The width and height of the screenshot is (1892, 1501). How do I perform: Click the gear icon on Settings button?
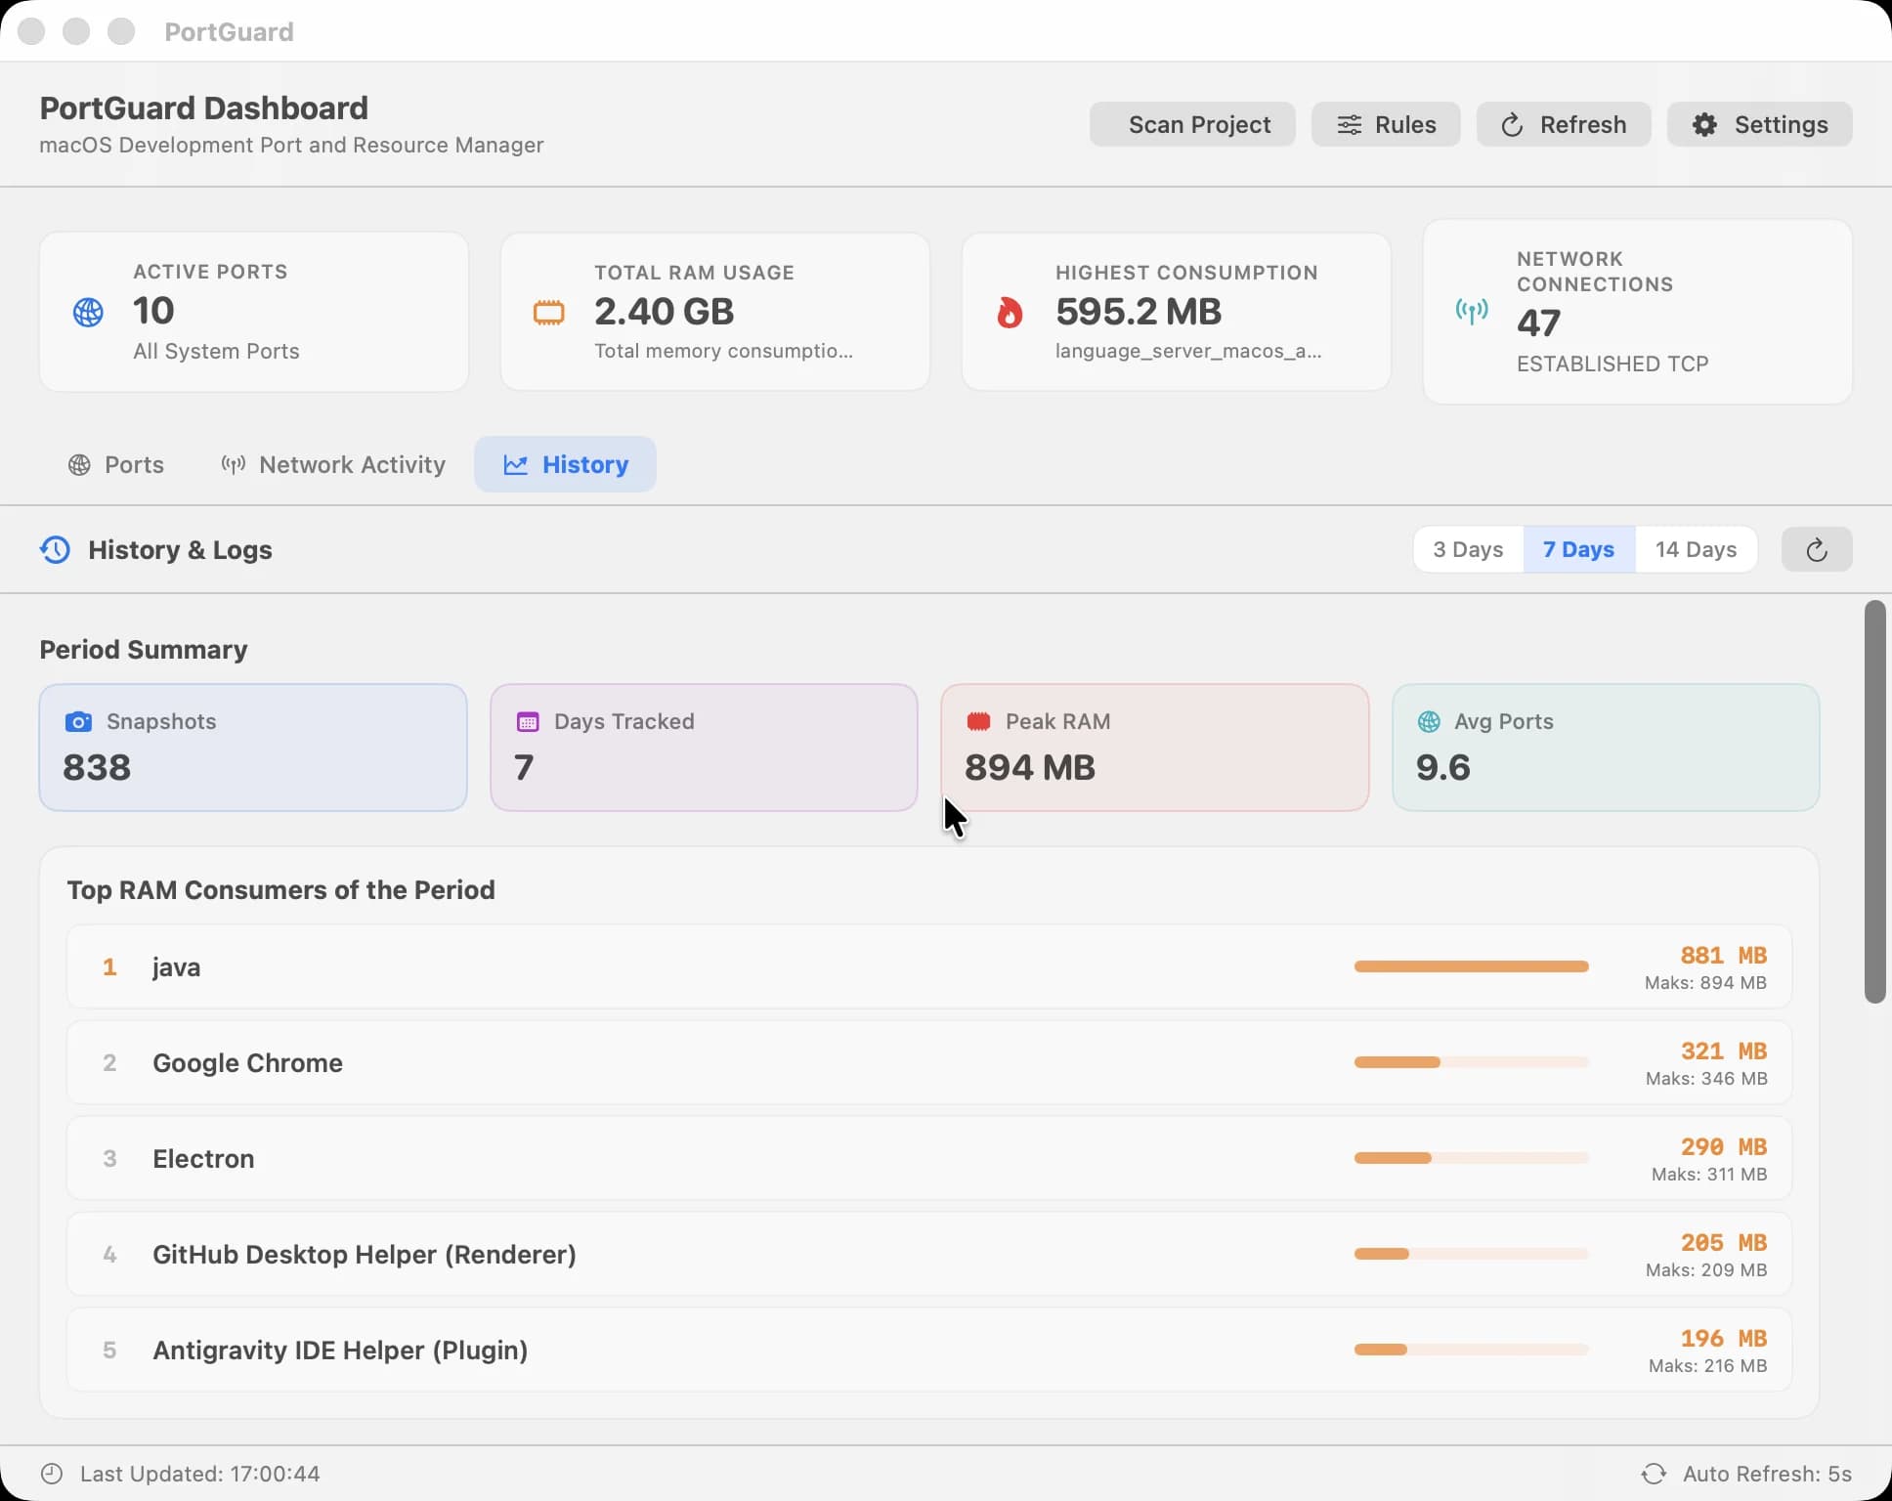click(x=1704, y=124)
